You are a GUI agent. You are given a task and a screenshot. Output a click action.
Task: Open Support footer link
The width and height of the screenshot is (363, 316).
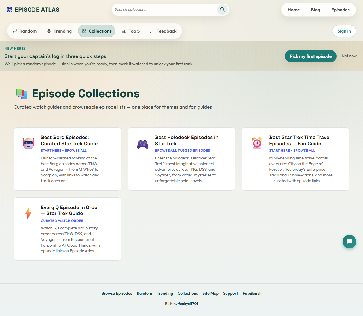pyautogui.click(x=231, y=293)
